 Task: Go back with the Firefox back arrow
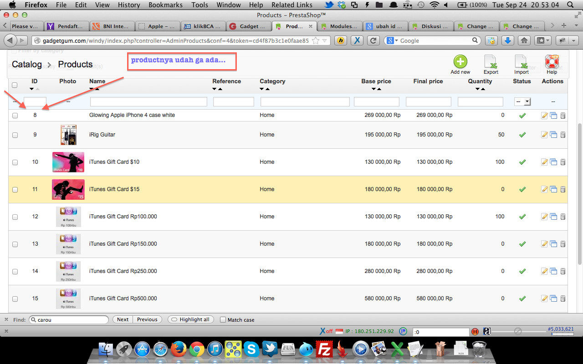(11, 40)
